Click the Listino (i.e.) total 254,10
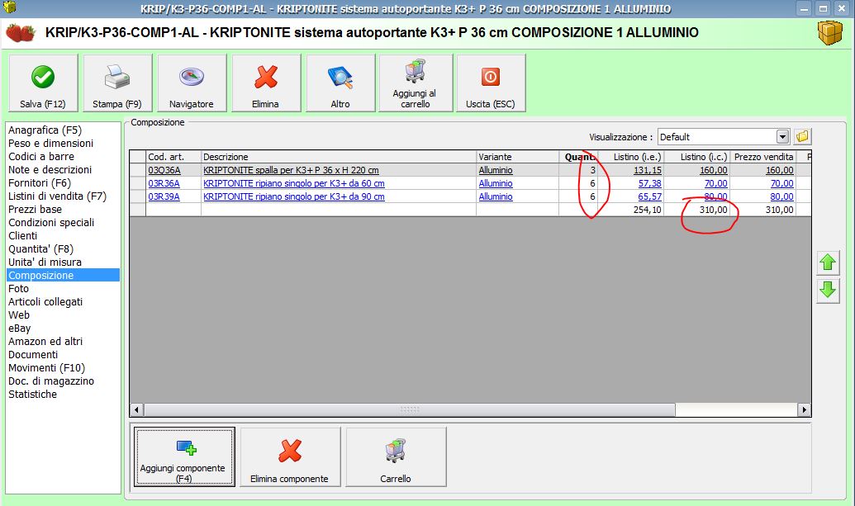 (648, 210)
